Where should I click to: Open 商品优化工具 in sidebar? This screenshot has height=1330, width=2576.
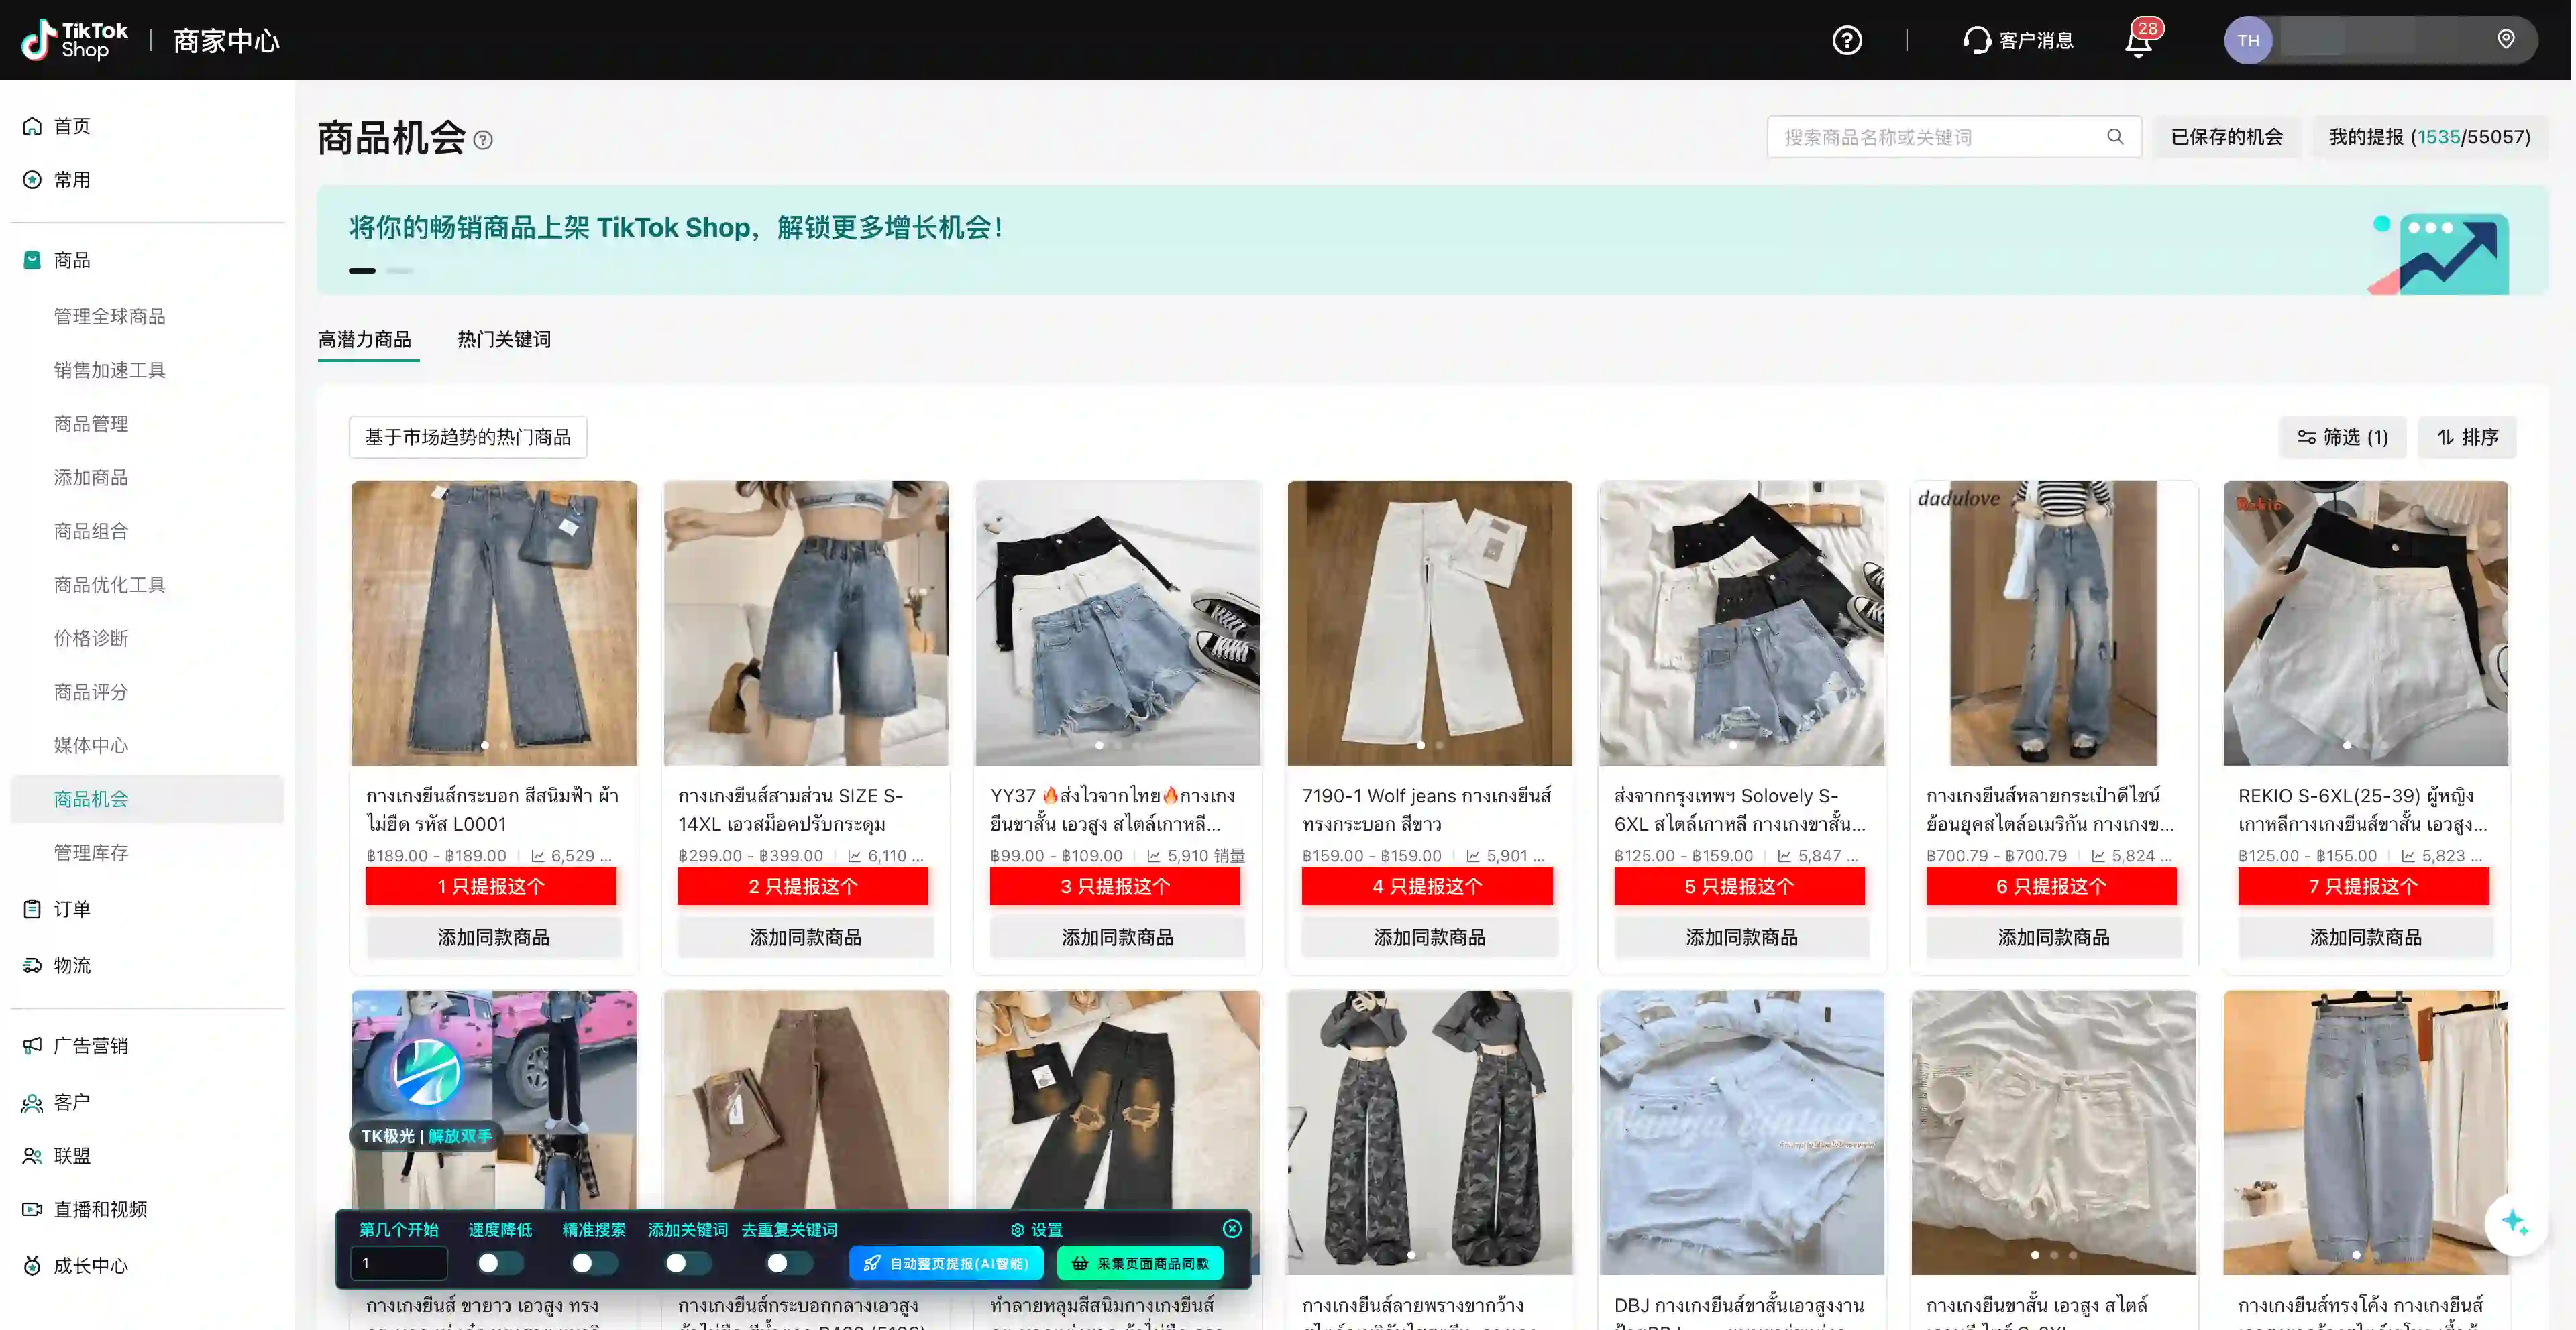[x=110, y=585]
